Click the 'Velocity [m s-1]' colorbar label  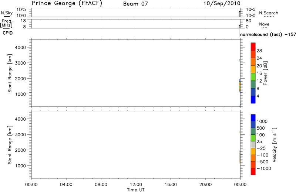point(274,145)
